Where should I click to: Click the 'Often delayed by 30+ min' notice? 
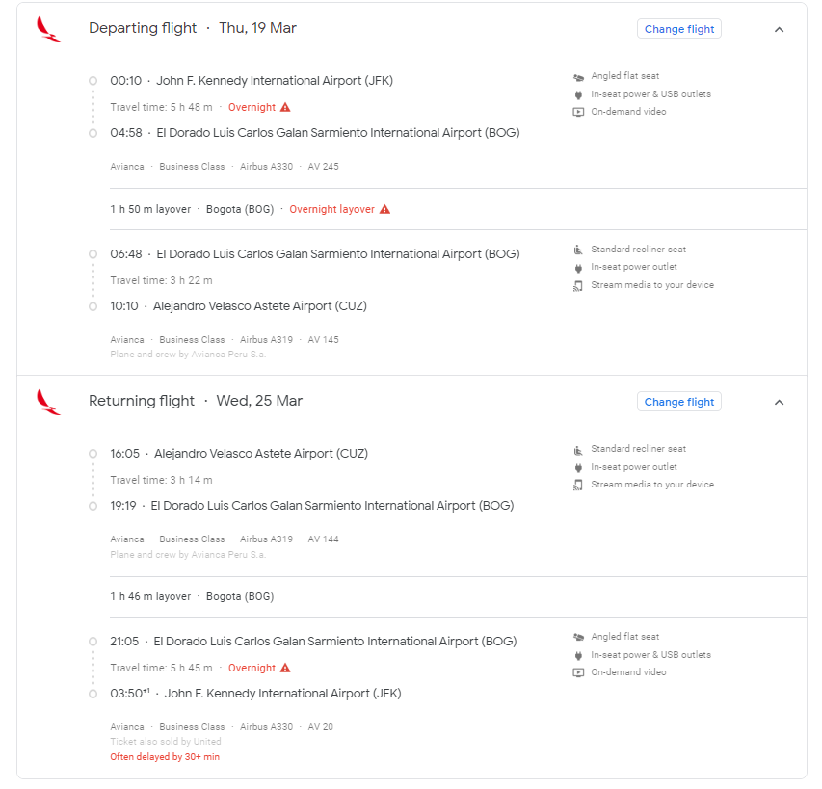tap(165, 756)
